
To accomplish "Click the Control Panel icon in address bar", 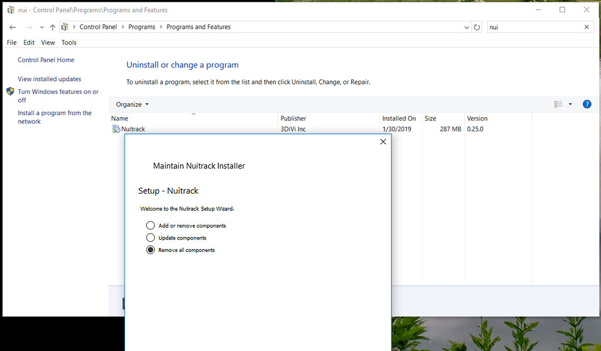I will (x=65, y=26).
